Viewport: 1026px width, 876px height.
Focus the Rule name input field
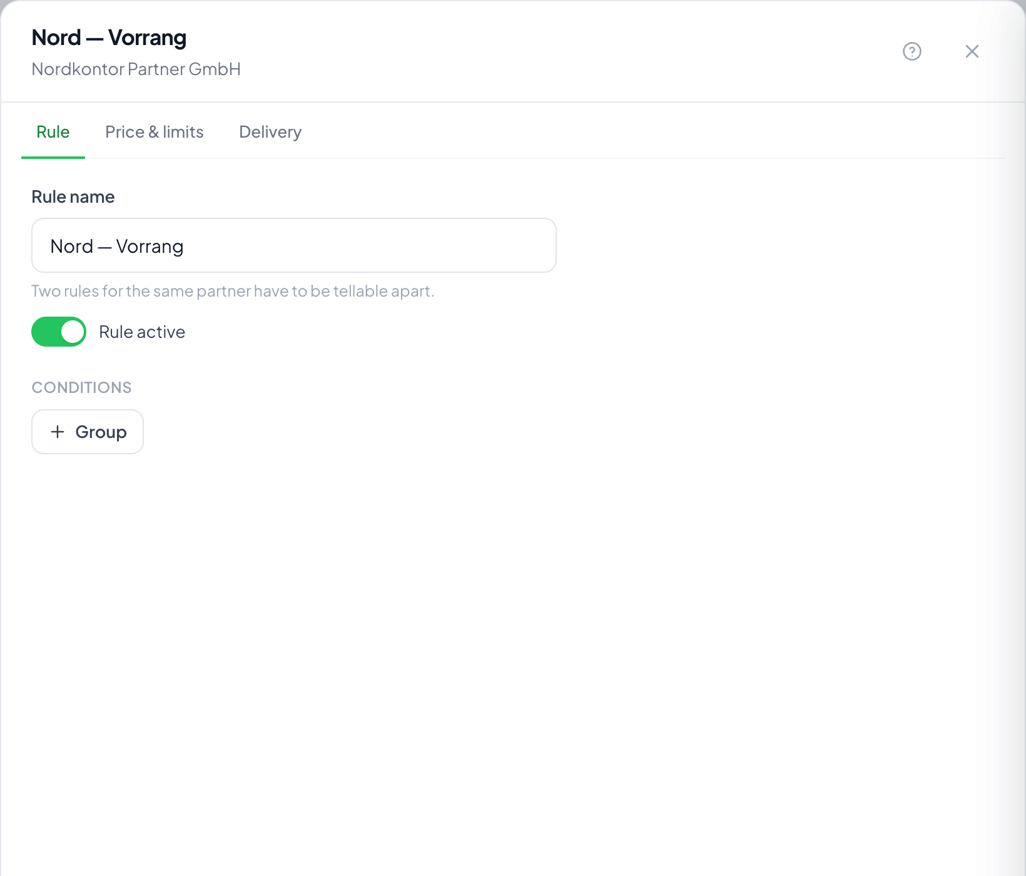[294, 245]
